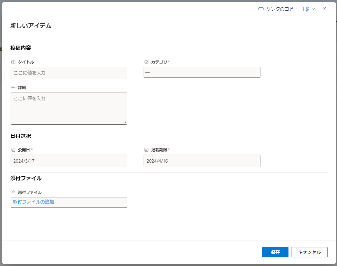337x266 pixels.
Task: Click the resize grip of 詳細 text area
Action: coord(124,122)
